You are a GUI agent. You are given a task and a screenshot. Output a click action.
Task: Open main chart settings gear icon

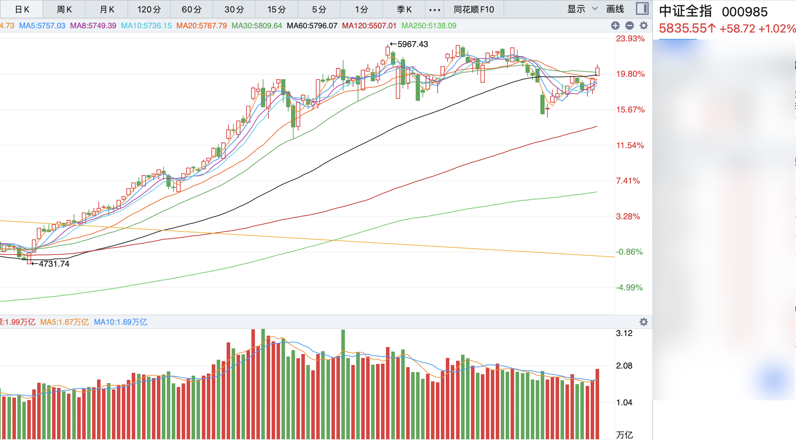point(644,25)
